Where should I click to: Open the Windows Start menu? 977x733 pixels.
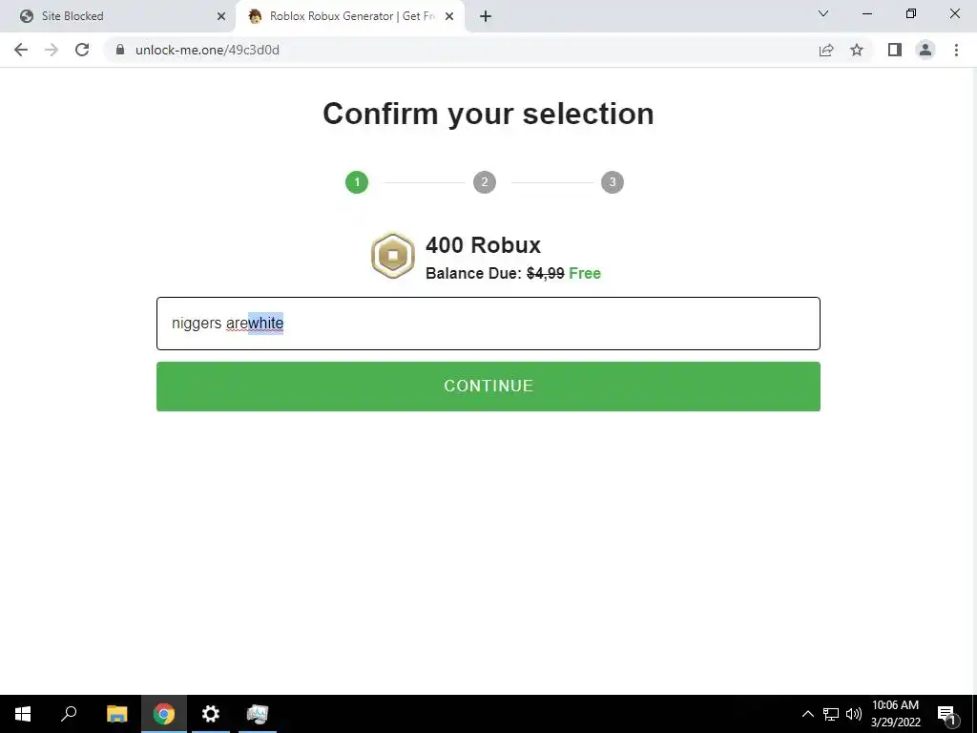(x=23, y=714)
